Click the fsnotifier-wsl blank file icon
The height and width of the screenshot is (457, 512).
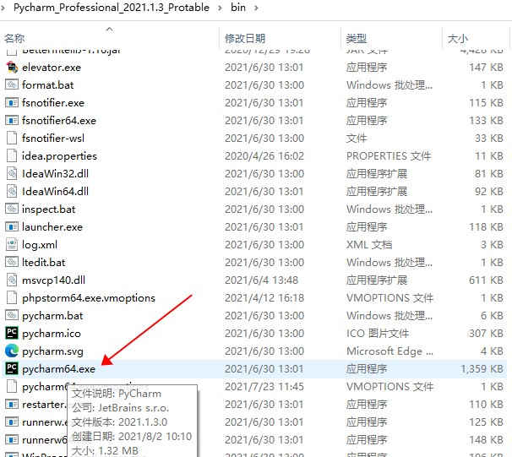pyautogui.click(x=12, y=138)
